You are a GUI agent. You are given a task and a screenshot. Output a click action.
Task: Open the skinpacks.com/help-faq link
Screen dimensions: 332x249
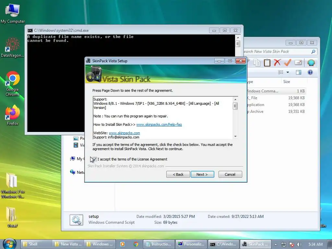pyautogui.click(x=159, y=124)
